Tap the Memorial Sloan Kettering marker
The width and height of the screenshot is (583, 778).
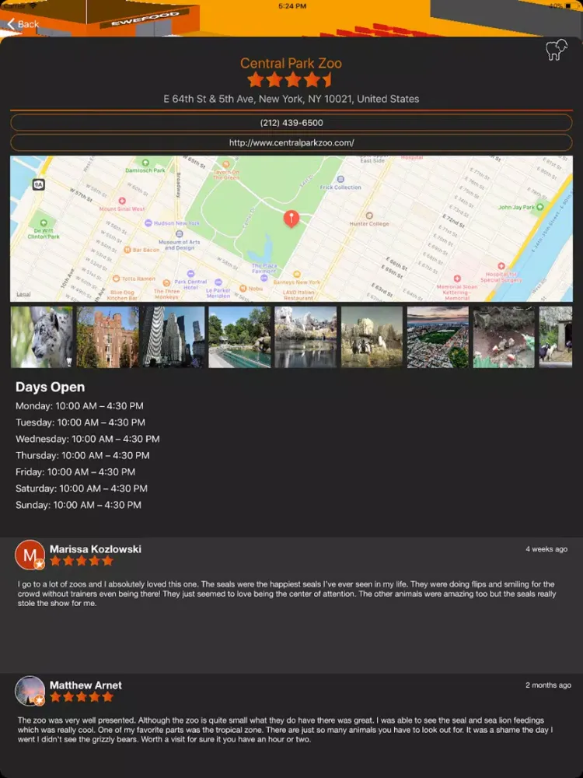click(457, 279)
